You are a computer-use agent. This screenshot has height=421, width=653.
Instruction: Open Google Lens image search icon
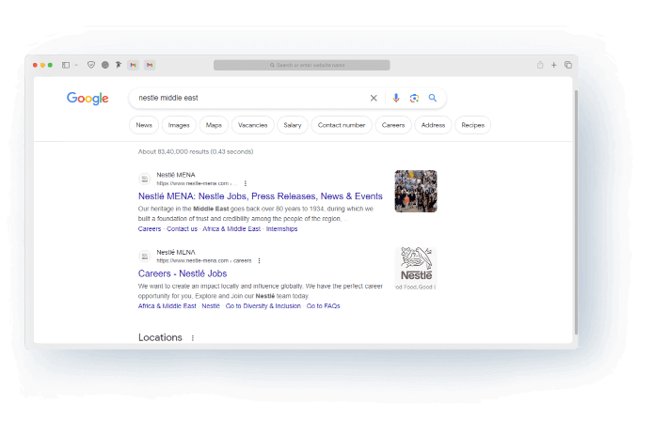(414, 98)
